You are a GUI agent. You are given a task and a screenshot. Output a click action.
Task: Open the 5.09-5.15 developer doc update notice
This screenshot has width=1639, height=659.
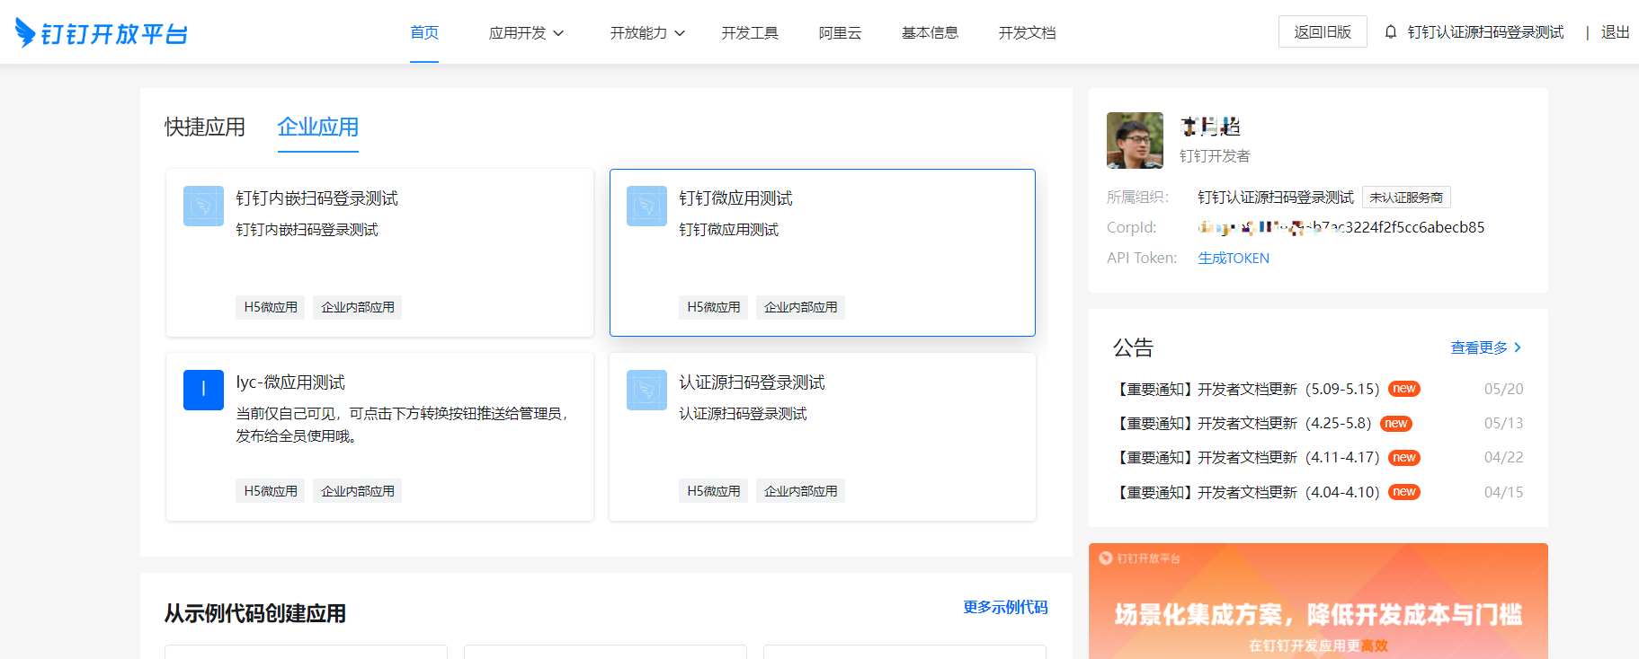(x=1247, y=390)
